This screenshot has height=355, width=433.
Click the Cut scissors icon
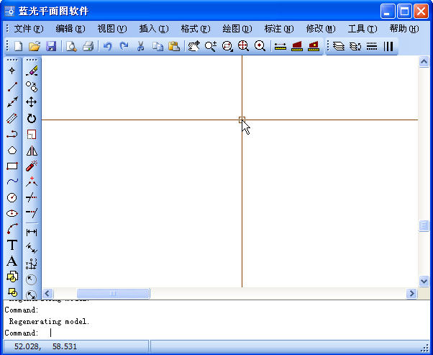point(141,46)
